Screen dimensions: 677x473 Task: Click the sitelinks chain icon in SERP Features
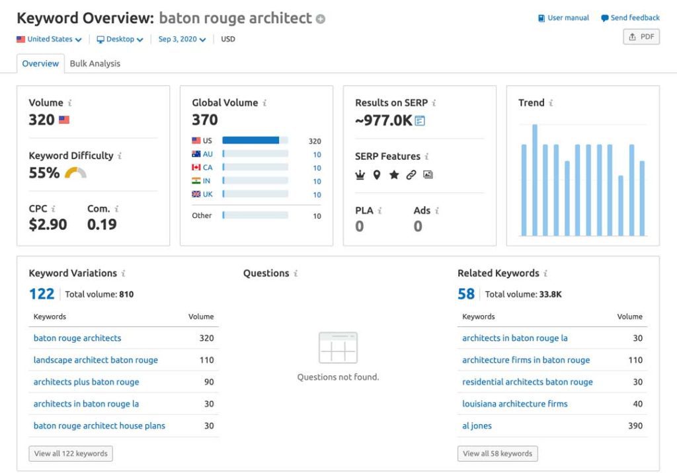coord(411,174)
